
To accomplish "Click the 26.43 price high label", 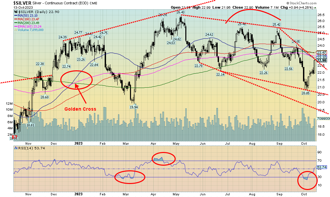I will tap(180, 12).
